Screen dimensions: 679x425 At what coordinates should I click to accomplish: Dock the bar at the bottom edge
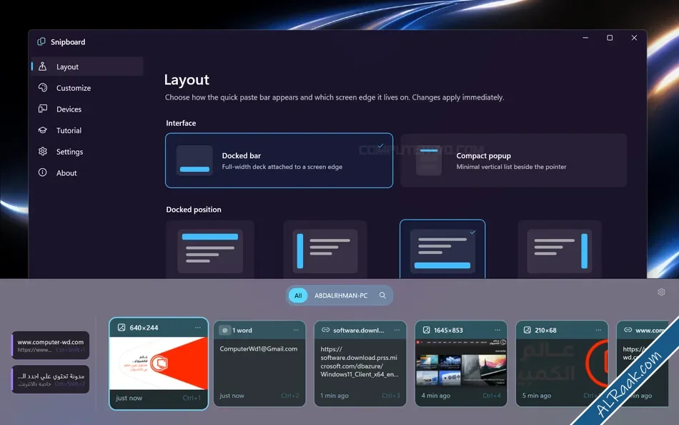click(442, 250)
